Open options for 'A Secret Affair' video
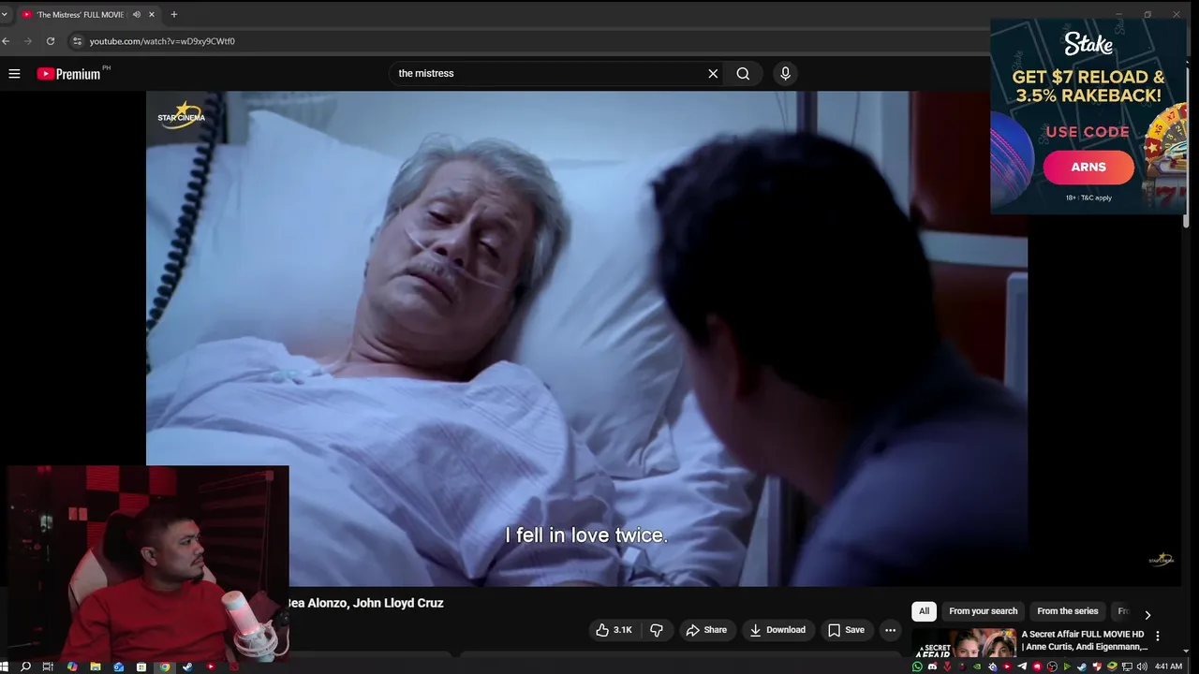1199x674 pixels. click(1158, 636)
